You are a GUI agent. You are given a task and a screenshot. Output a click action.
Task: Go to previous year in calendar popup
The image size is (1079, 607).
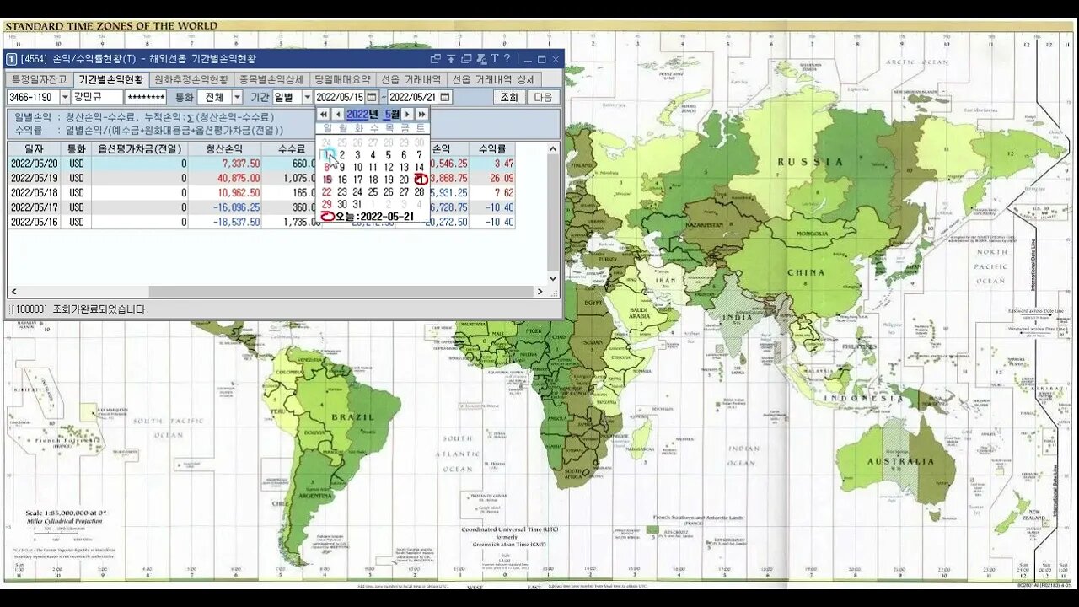(323, 114)
